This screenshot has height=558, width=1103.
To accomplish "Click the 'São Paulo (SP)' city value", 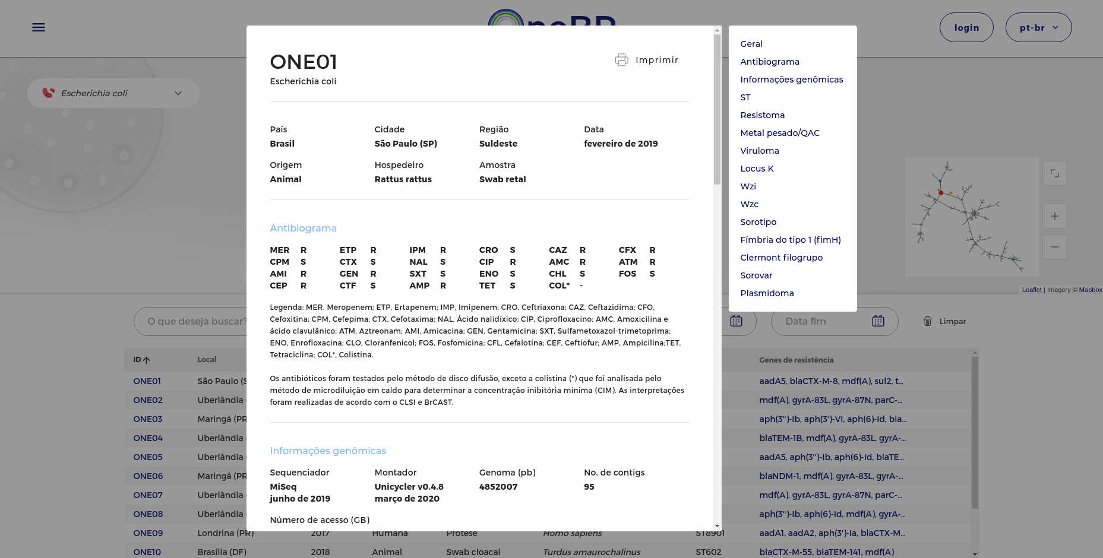I will click(x=406, y=144).
